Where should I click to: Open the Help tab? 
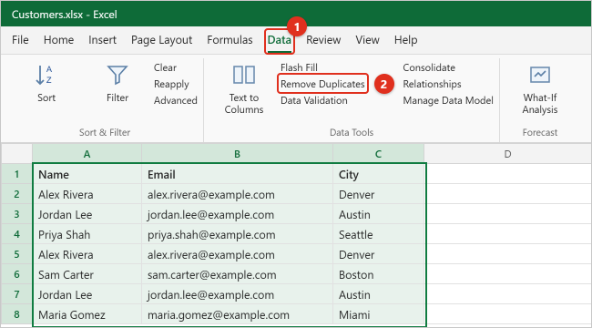coord(405,40)
